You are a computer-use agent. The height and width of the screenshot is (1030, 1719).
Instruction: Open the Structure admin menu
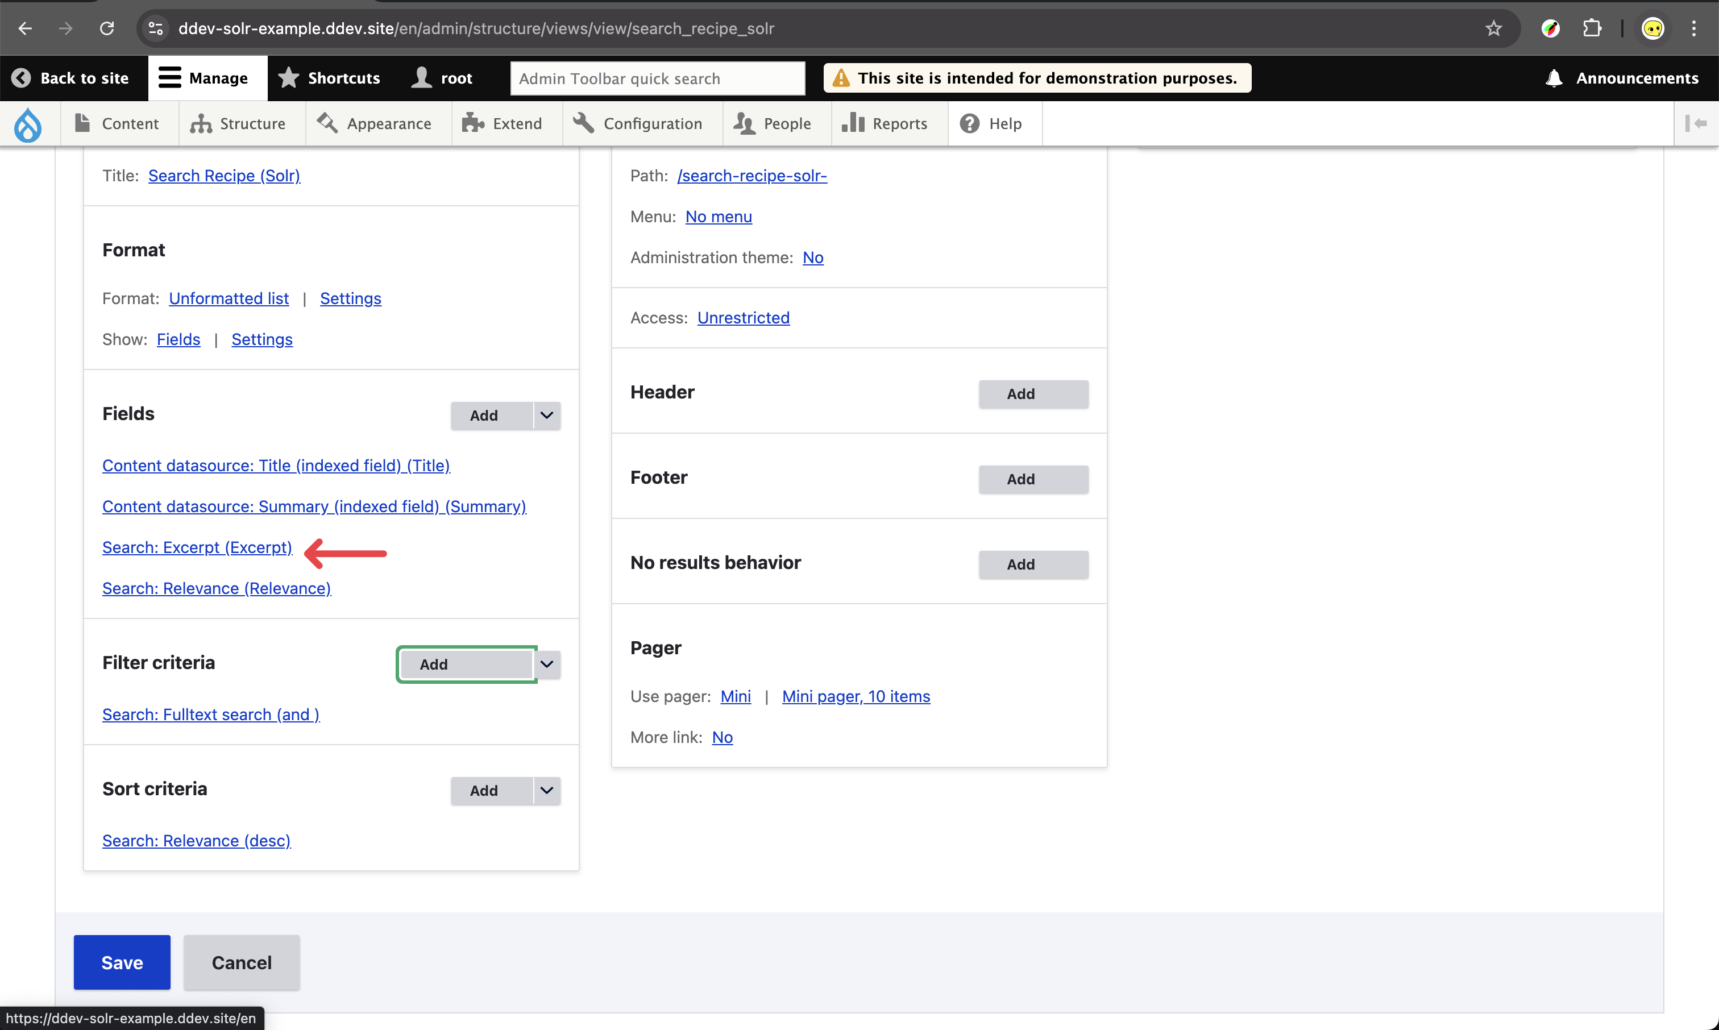(x=238, y=123)
